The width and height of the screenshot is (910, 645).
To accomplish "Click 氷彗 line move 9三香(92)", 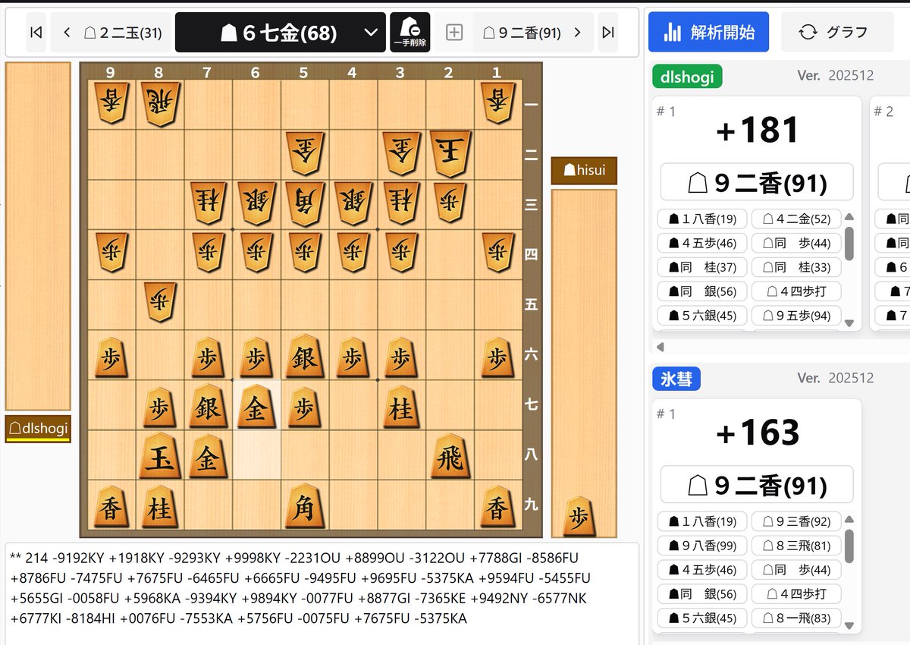I will [796, 521].
